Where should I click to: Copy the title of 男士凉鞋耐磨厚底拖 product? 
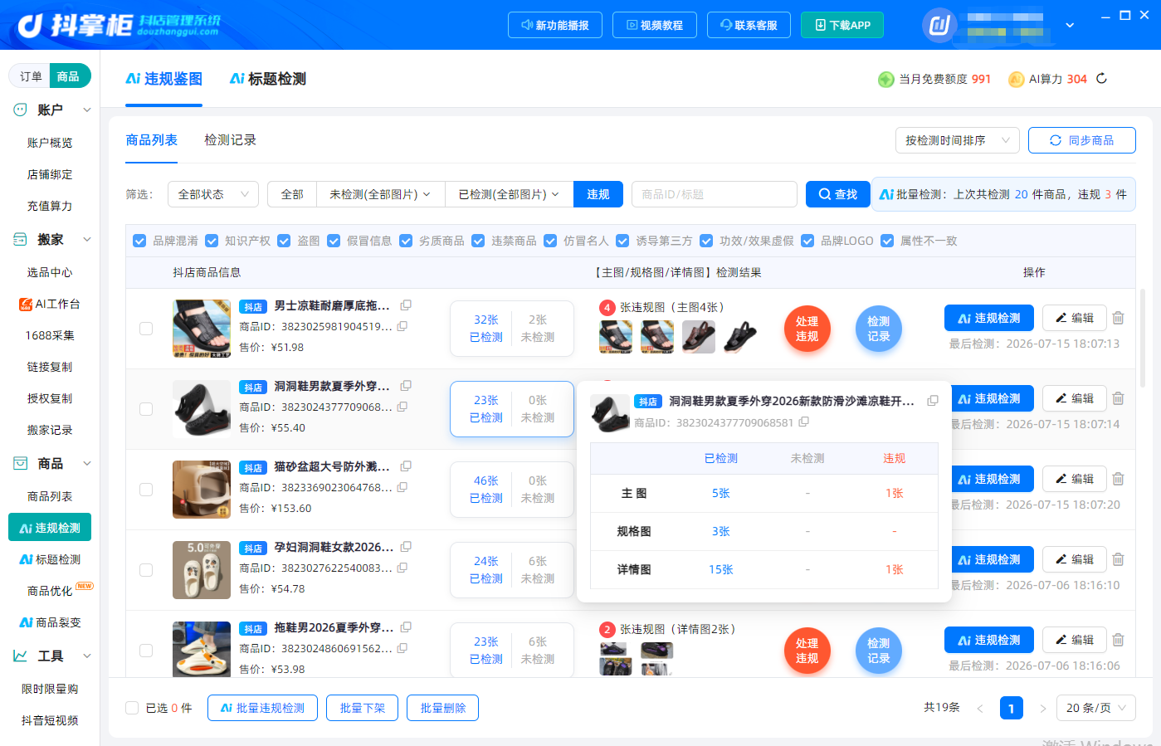coord(406,305)
